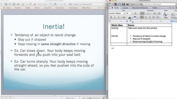Show more Word ribbon tabs
The image size is (177, 99).
[x=170, y=8]
